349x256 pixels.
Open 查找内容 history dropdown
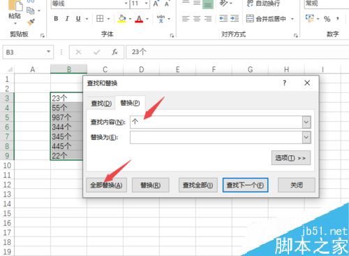click(306, 122)
